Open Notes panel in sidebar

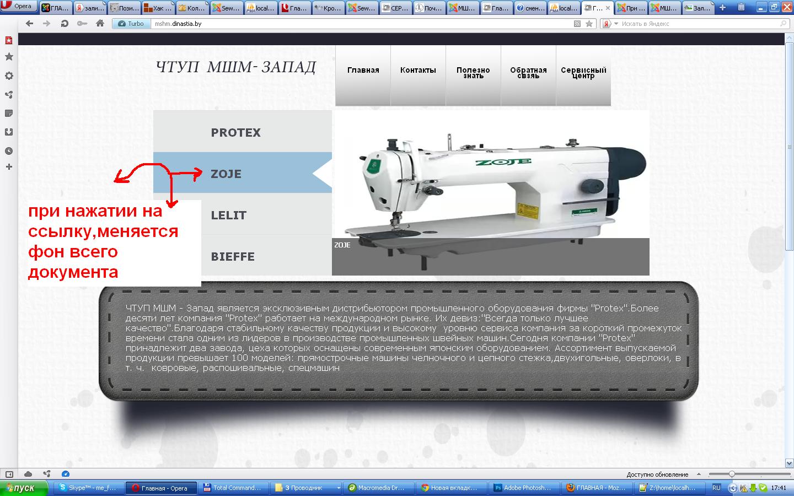click(9, 114)
